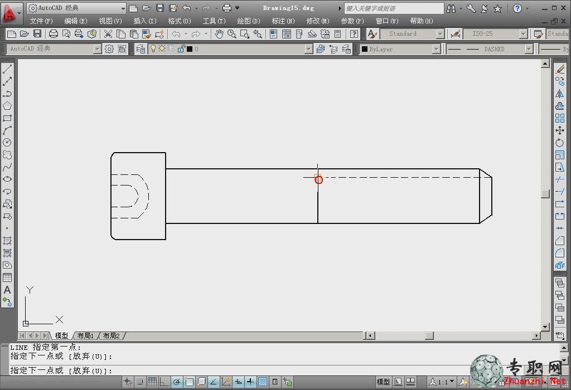Select the Rotate tool
Screen dimensions: 571x390
(x=560, y=143)
